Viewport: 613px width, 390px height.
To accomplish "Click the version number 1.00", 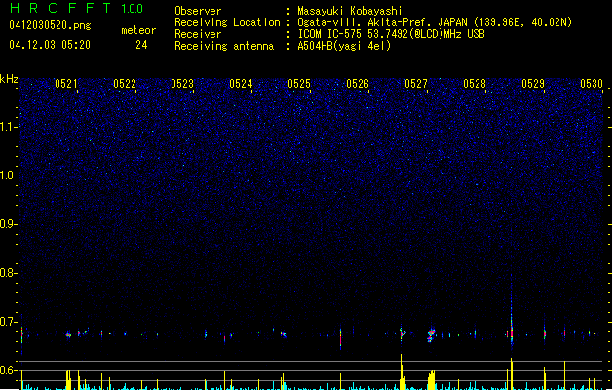I will [132, 9].
